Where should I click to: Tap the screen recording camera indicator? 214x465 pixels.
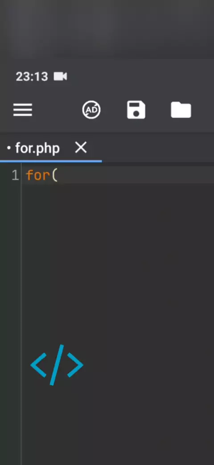(60, 76)
